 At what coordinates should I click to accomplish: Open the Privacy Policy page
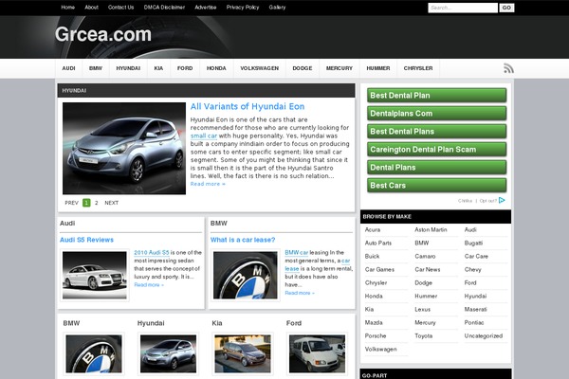(x=243, y=8)
